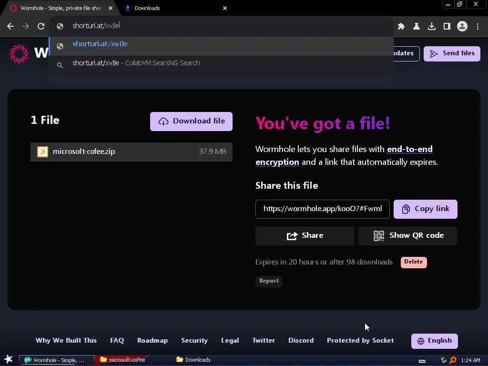488x366 pixels.
Task: Open the Roadmap footer link
Action: click(x=152, y=340)
